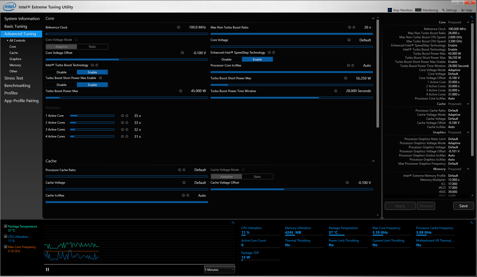Viewport: 477px width, 277px height.
Task: Click info icon for Core Voltage Offset
Action: pos(182,53)
